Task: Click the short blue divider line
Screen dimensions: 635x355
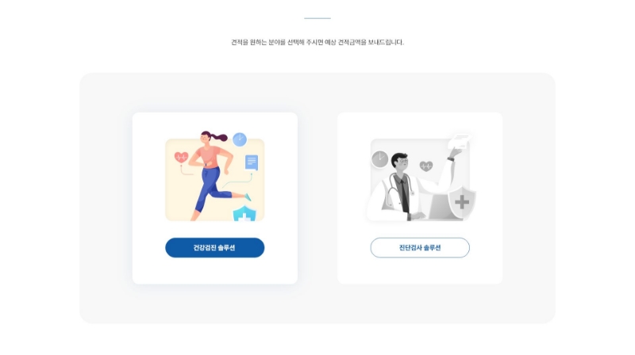Action: [x=317, y=18]
